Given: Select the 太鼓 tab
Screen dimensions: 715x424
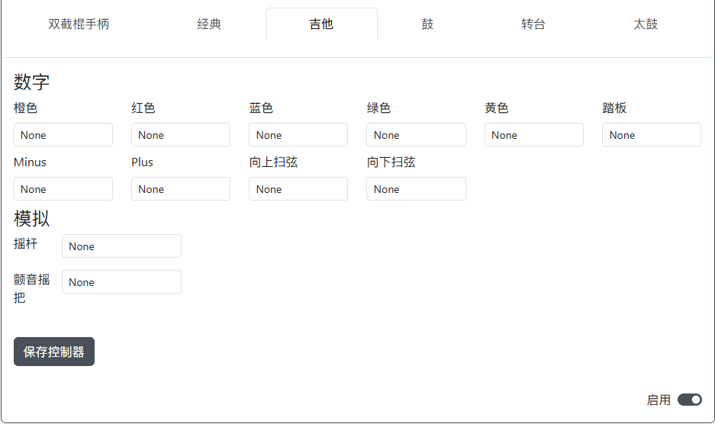Looking at the screenshot, I should [x=646, y=24].
